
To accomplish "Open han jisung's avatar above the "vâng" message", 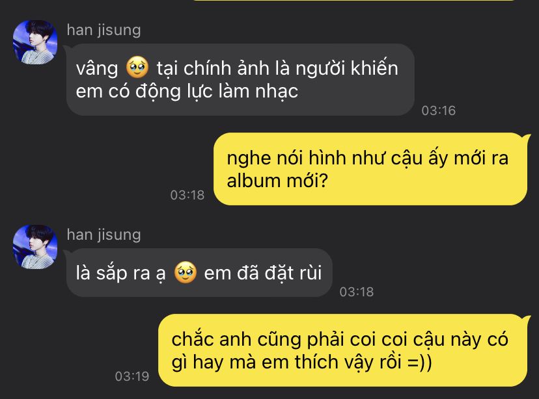I will tap(35, 42).
